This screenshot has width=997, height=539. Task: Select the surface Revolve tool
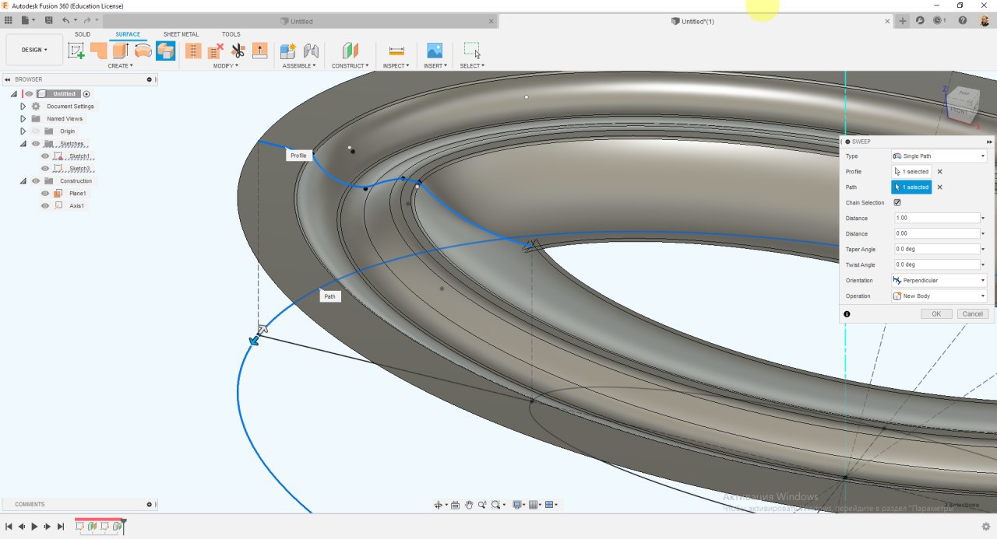tap(143, 51)
